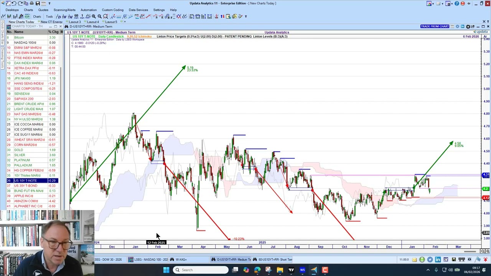This screenshot has height=276, width=491.
Task: Open Microsoft Edge from the taskbar
Action: click(x=257, y=270)
